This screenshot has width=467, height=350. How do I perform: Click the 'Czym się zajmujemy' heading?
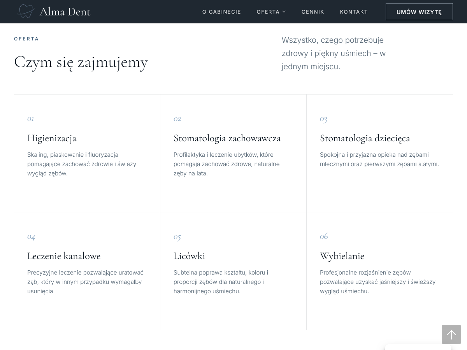[81, 62]
